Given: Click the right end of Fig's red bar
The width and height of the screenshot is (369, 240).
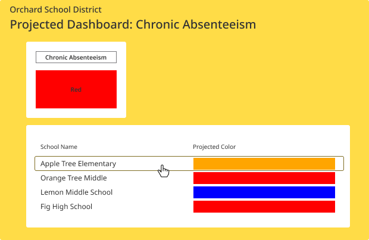Looking at the screenshot, I should tap(332, 207).
